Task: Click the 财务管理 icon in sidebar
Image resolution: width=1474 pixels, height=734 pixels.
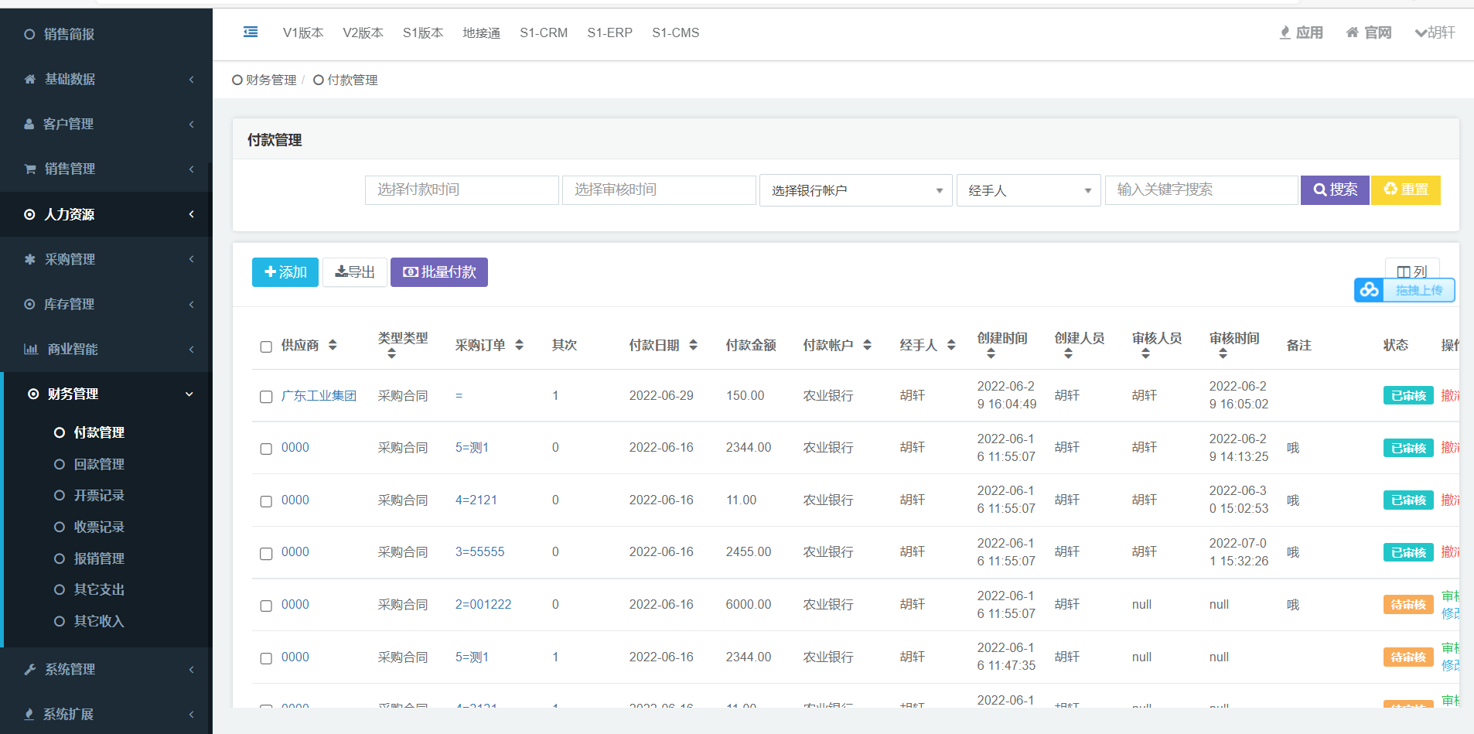Action: pos(33,394)
